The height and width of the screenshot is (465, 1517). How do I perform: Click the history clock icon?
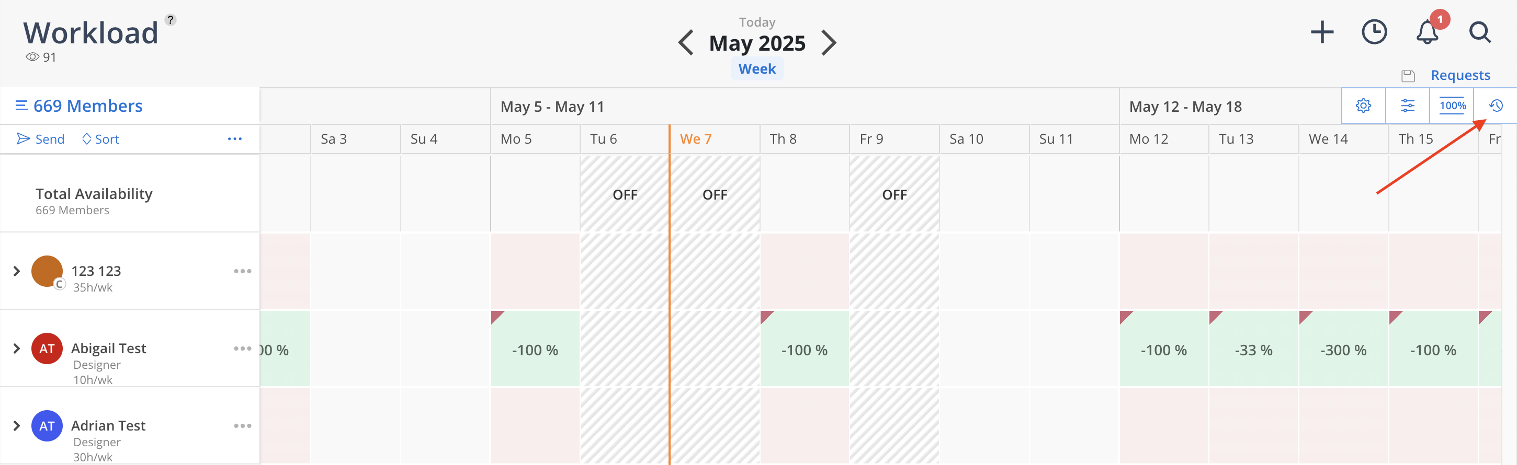pyautogui.click(x=1496, y=106)
